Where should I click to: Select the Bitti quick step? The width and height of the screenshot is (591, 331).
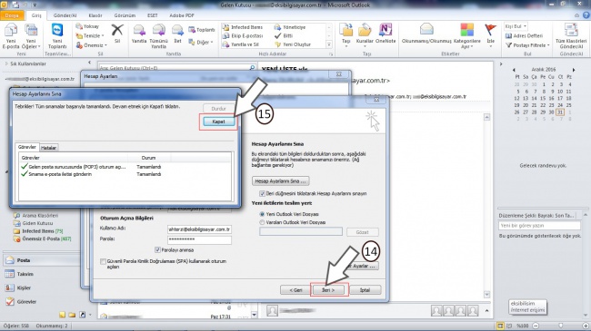coord(284,35)
